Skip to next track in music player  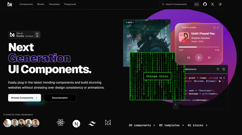(x=209, y=58)
